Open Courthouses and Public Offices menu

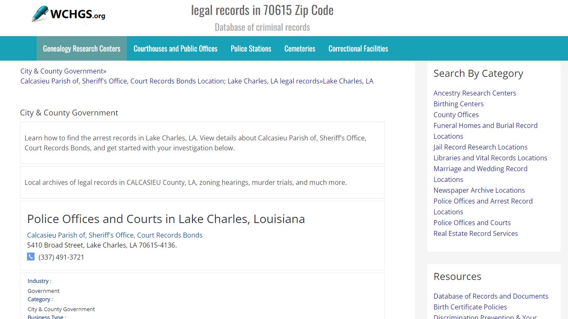(175, 49)
